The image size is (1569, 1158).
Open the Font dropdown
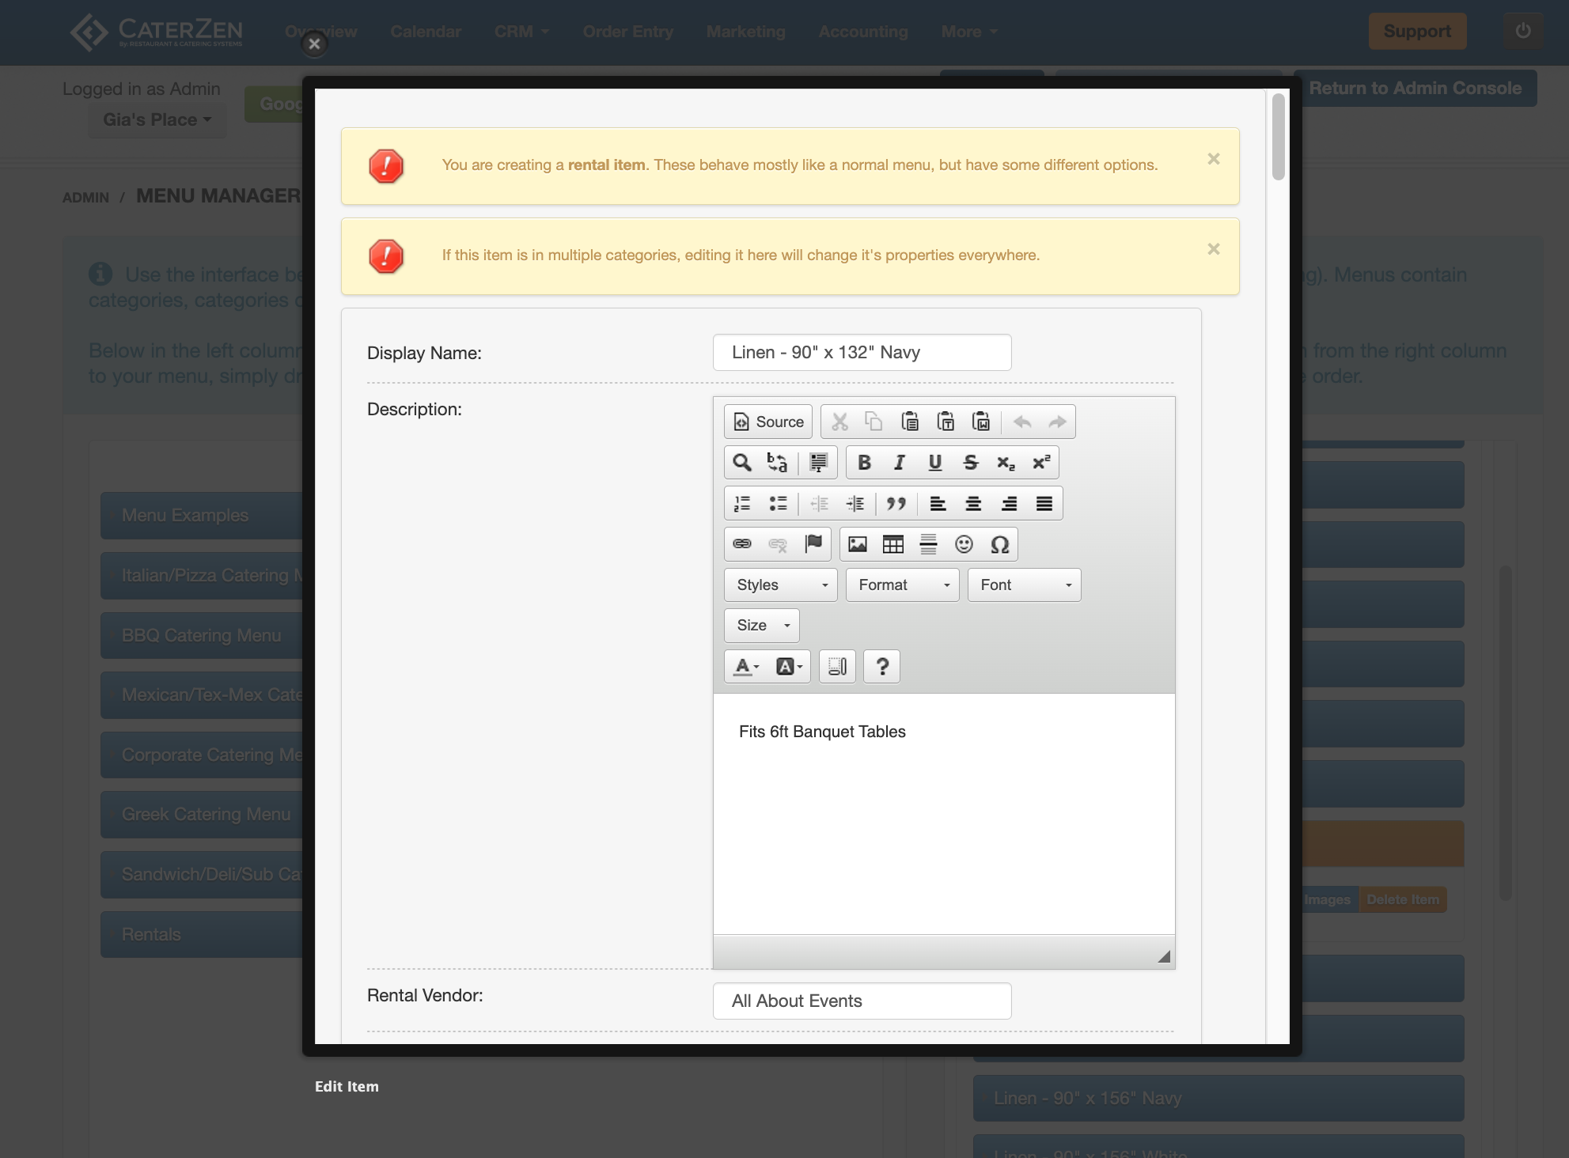pyautogui.click(x=1024, y=585)
